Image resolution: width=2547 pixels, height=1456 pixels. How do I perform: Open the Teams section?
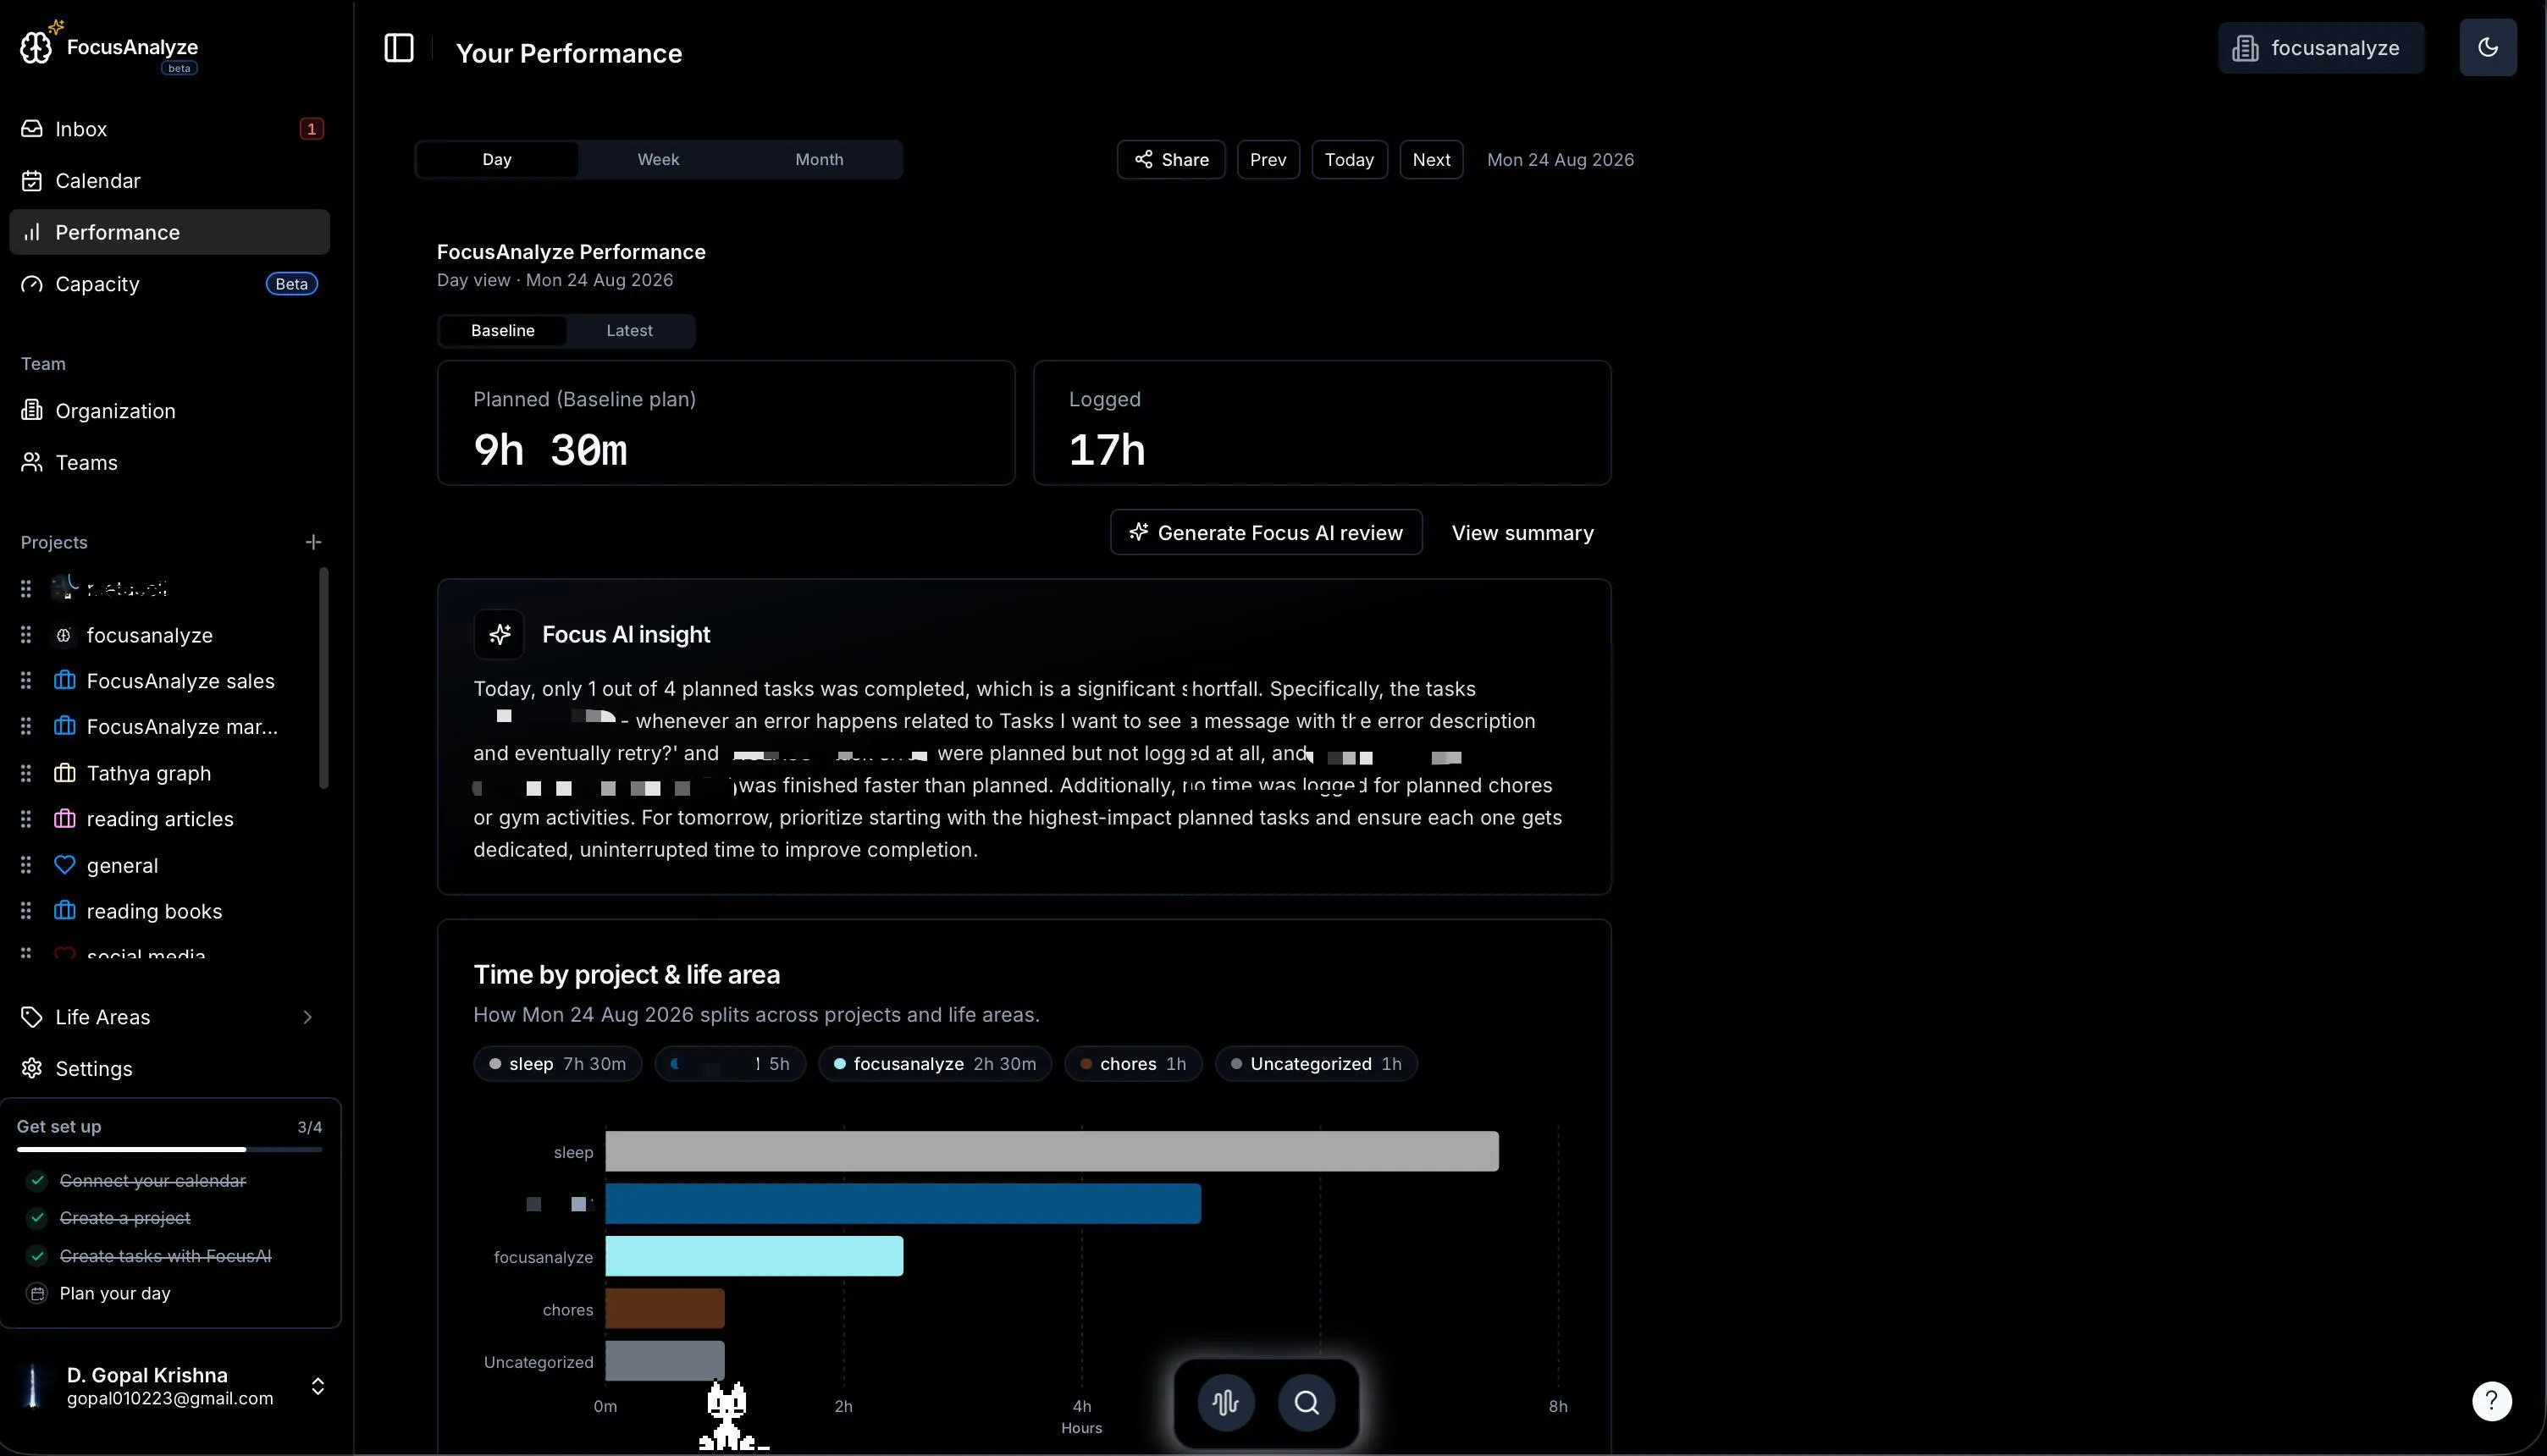[169, 463]
